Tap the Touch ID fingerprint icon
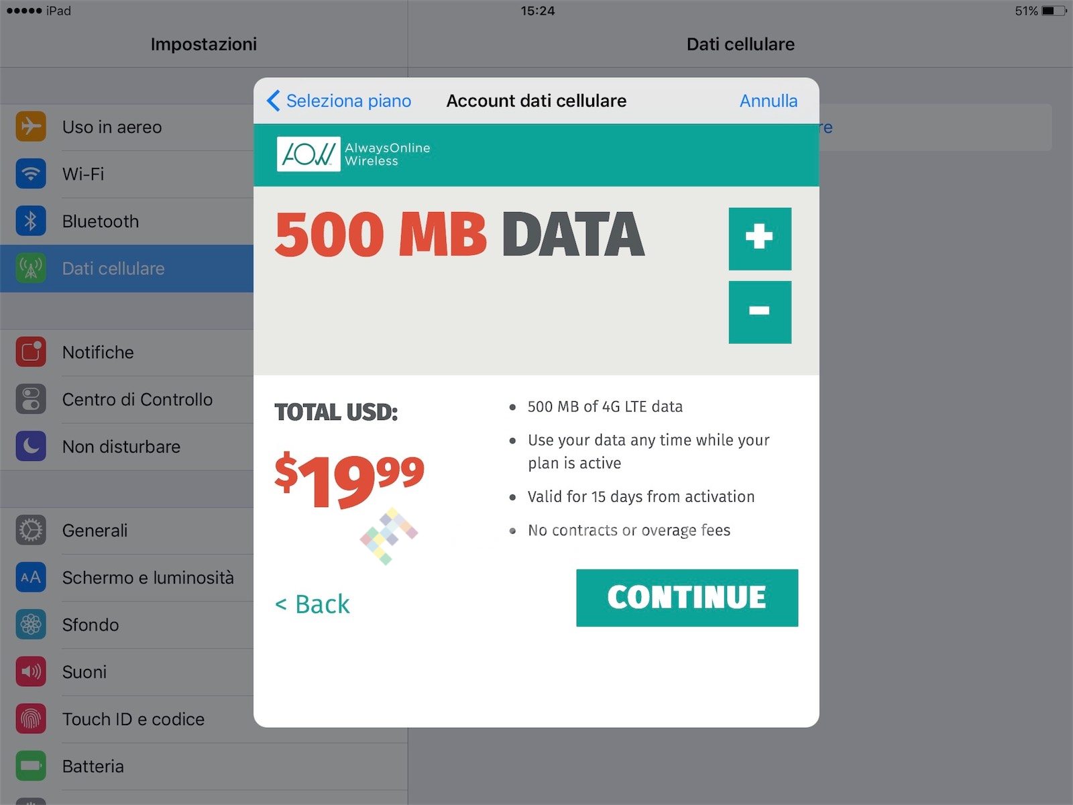This screenshot has height=805, width=1073. tap(31, 719)
